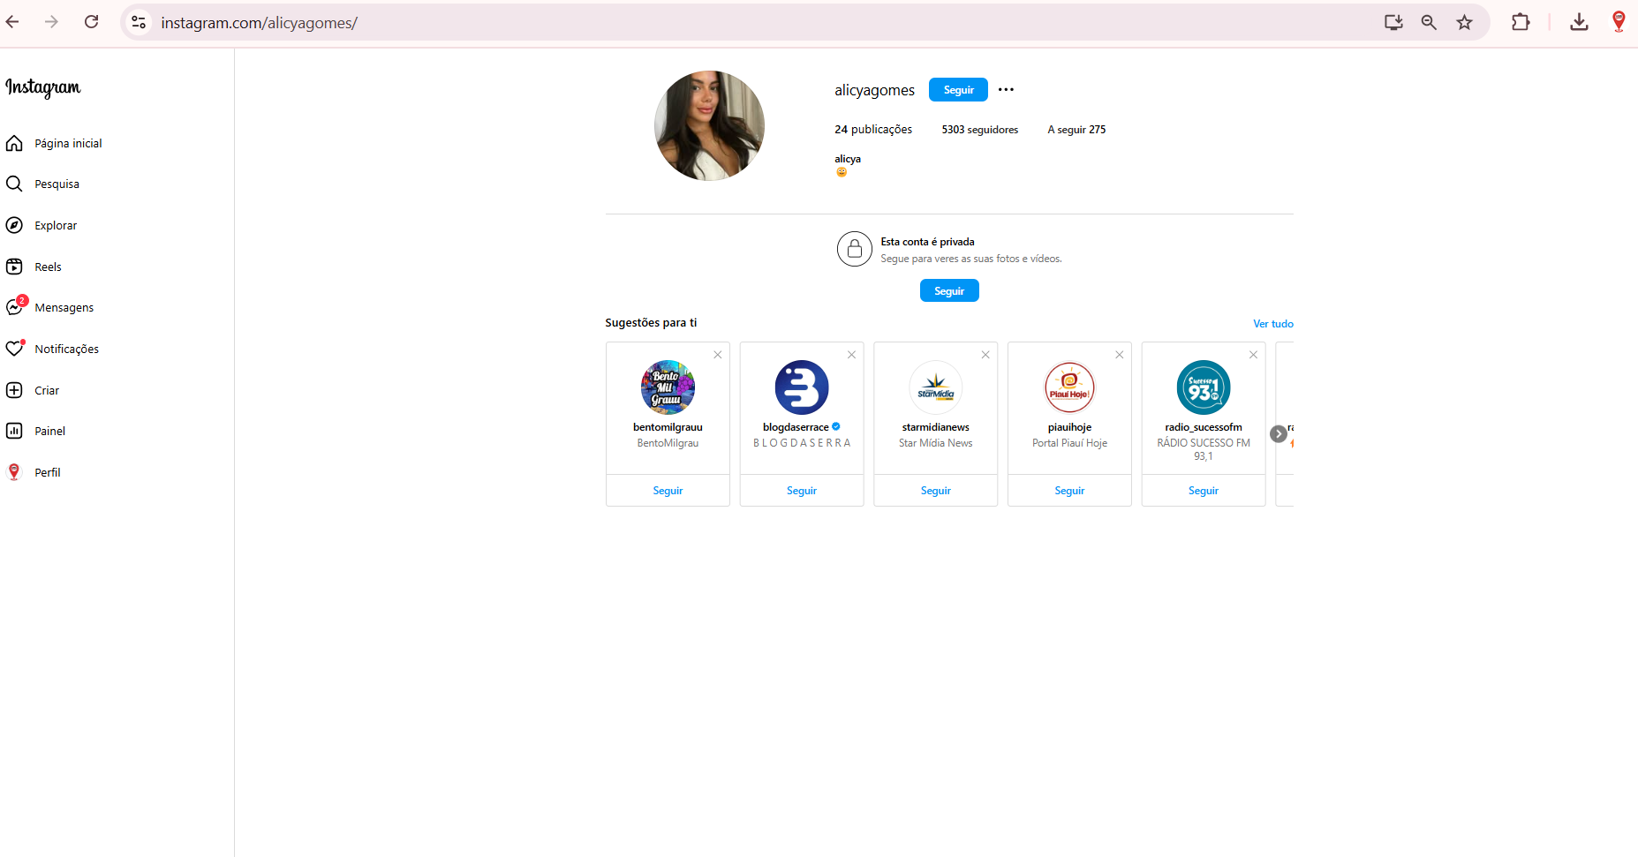Go to Explorar compass icon
1638x857 pixels.
pos(14,225)
